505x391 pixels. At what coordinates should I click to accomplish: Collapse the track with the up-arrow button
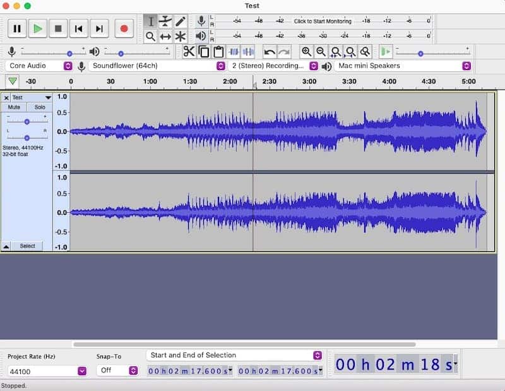tap(6, 246)
